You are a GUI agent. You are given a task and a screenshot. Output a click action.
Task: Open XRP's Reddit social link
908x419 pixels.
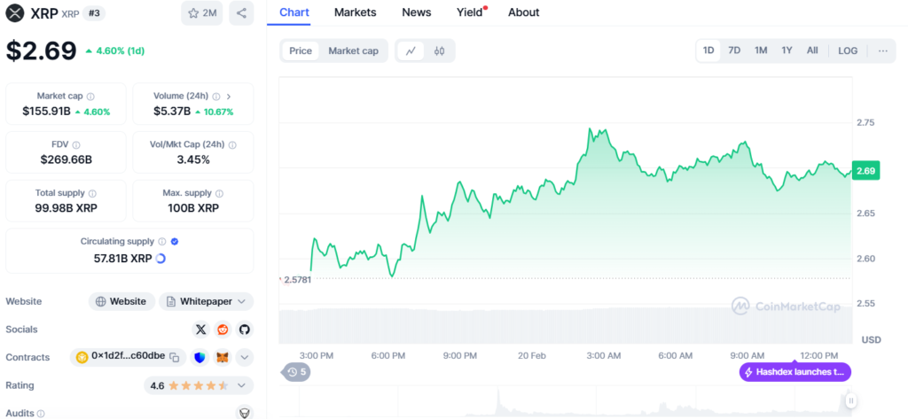223,330
